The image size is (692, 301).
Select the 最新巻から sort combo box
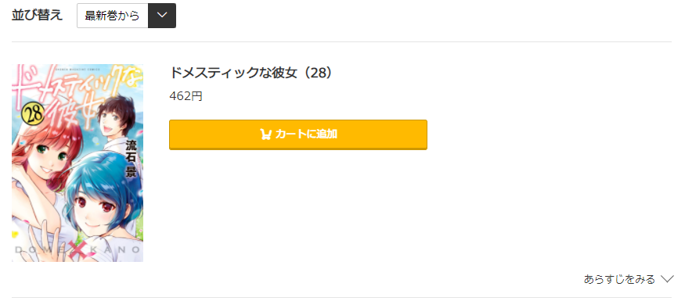tap(126, 16)
